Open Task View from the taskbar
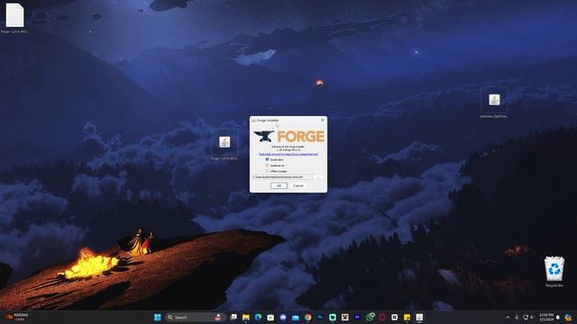577x324 pixels. tap(234, 317)
